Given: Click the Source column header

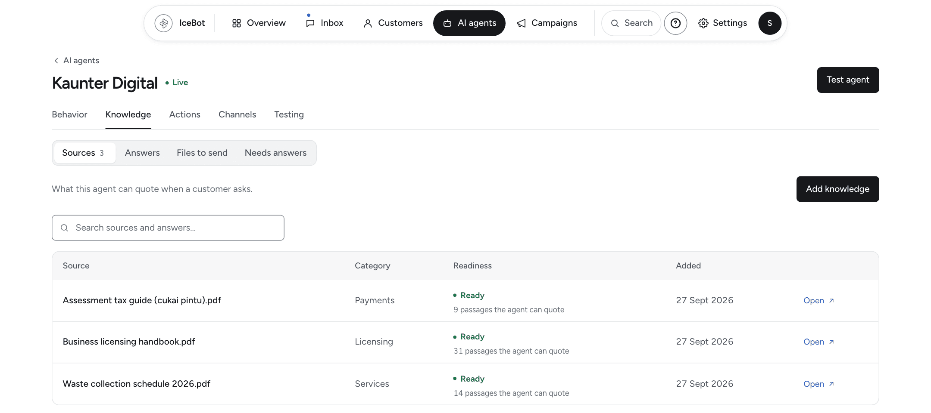Looking at the screenshot, I should [76, 266].
